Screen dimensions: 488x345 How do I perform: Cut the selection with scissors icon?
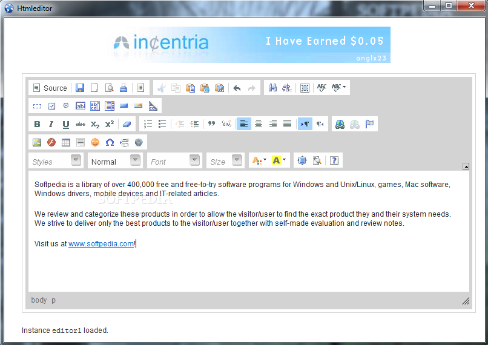point(161,88)
